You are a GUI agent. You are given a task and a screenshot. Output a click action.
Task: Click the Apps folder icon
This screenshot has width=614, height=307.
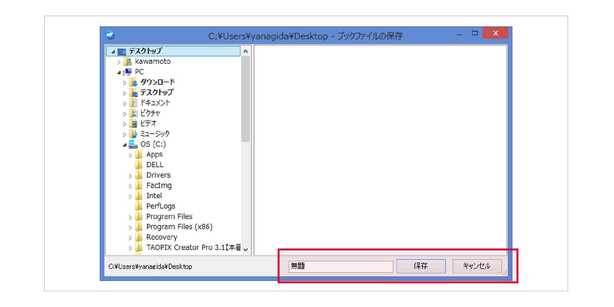pyautogui.click(x=139, y=155)
